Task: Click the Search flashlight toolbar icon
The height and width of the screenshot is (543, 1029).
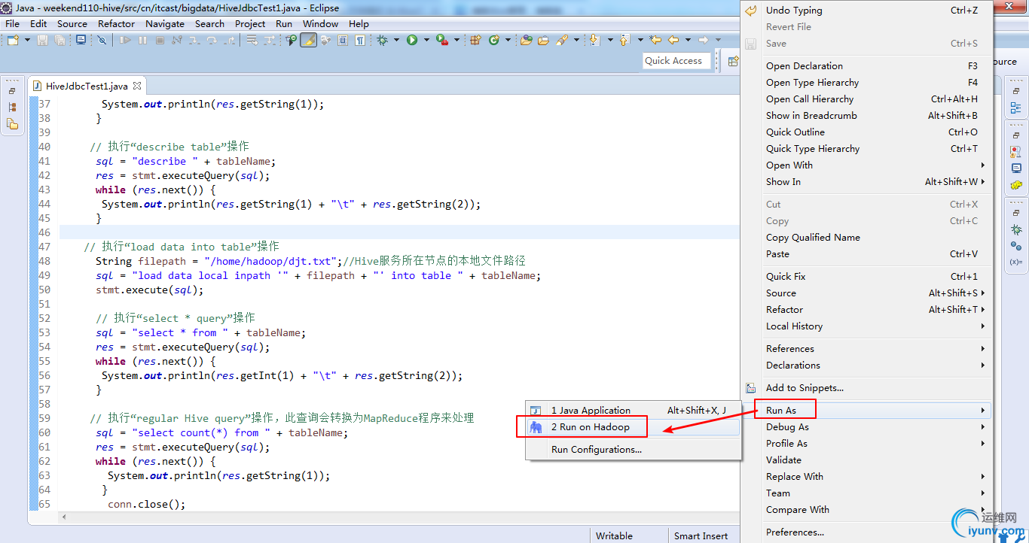Action: (x=562, y=40)
